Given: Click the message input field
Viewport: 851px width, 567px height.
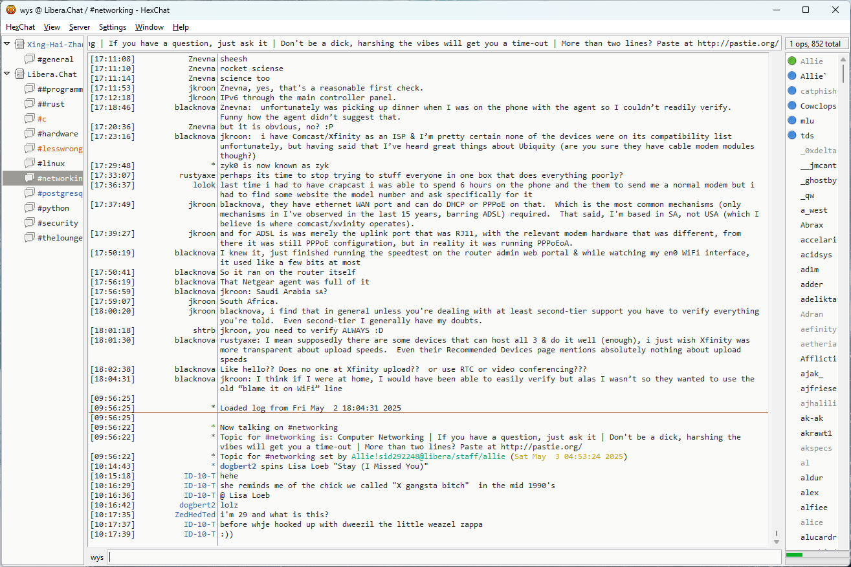Looking at the screenshot, I should [x=444, y=557].
